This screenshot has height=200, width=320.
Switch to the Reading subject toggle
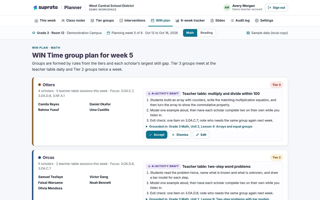coord(207,33)
